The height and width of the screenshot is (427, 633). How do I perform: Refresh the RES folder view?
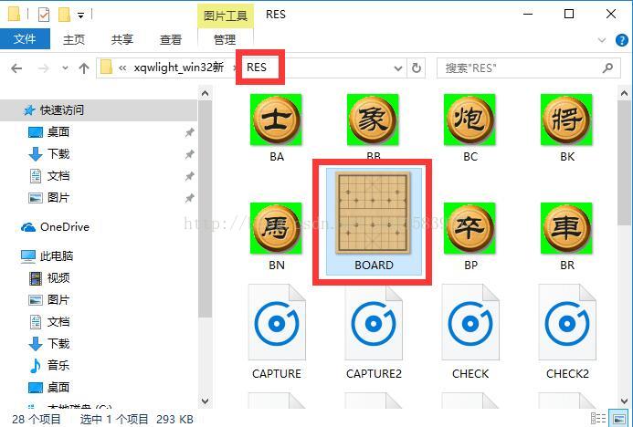click(417, 68)
